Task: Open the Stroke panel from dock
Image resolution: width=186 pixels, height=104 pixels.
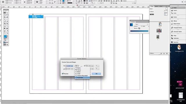Action: [x=178, y=17]
